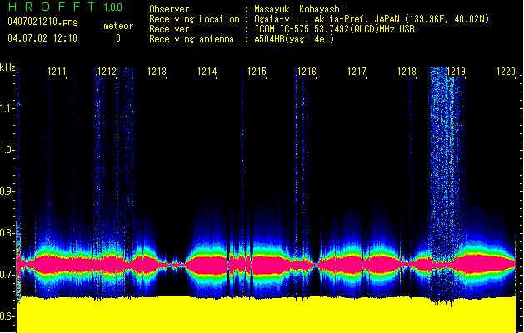
Task: Click the 1211 time marker
Action: 57,72
